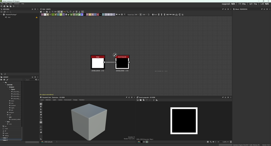Click the histogram icon in 2D View toolbar
The height and width of the screenshot is (146, 271).
(x=157, y=100)
